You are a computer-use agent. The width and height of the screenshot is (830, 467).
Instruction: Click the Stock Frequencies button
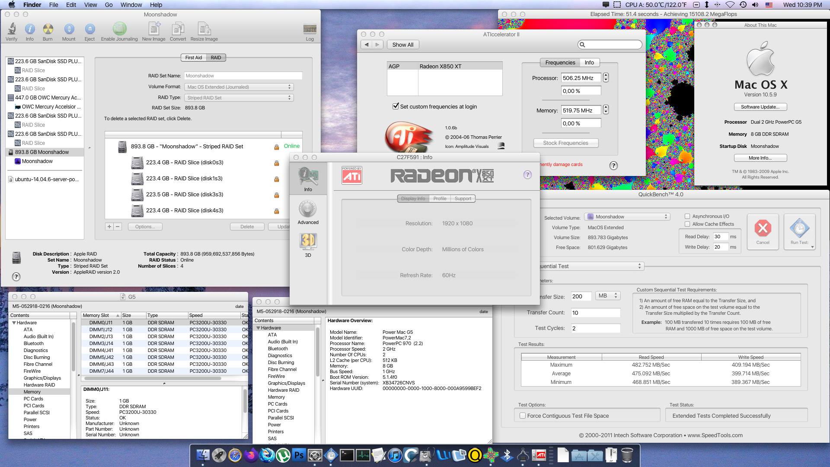(565, 143)
